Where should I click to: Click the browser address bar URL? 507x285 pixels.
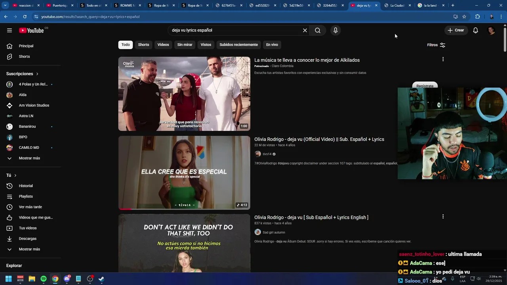90,17
